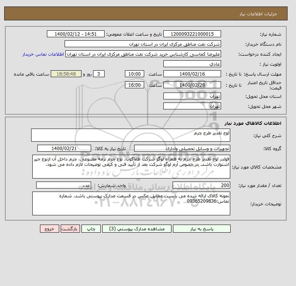Click the delivery city field تهران
The width and height of the screenshot is (296, 286).
(x=192, y=106)
